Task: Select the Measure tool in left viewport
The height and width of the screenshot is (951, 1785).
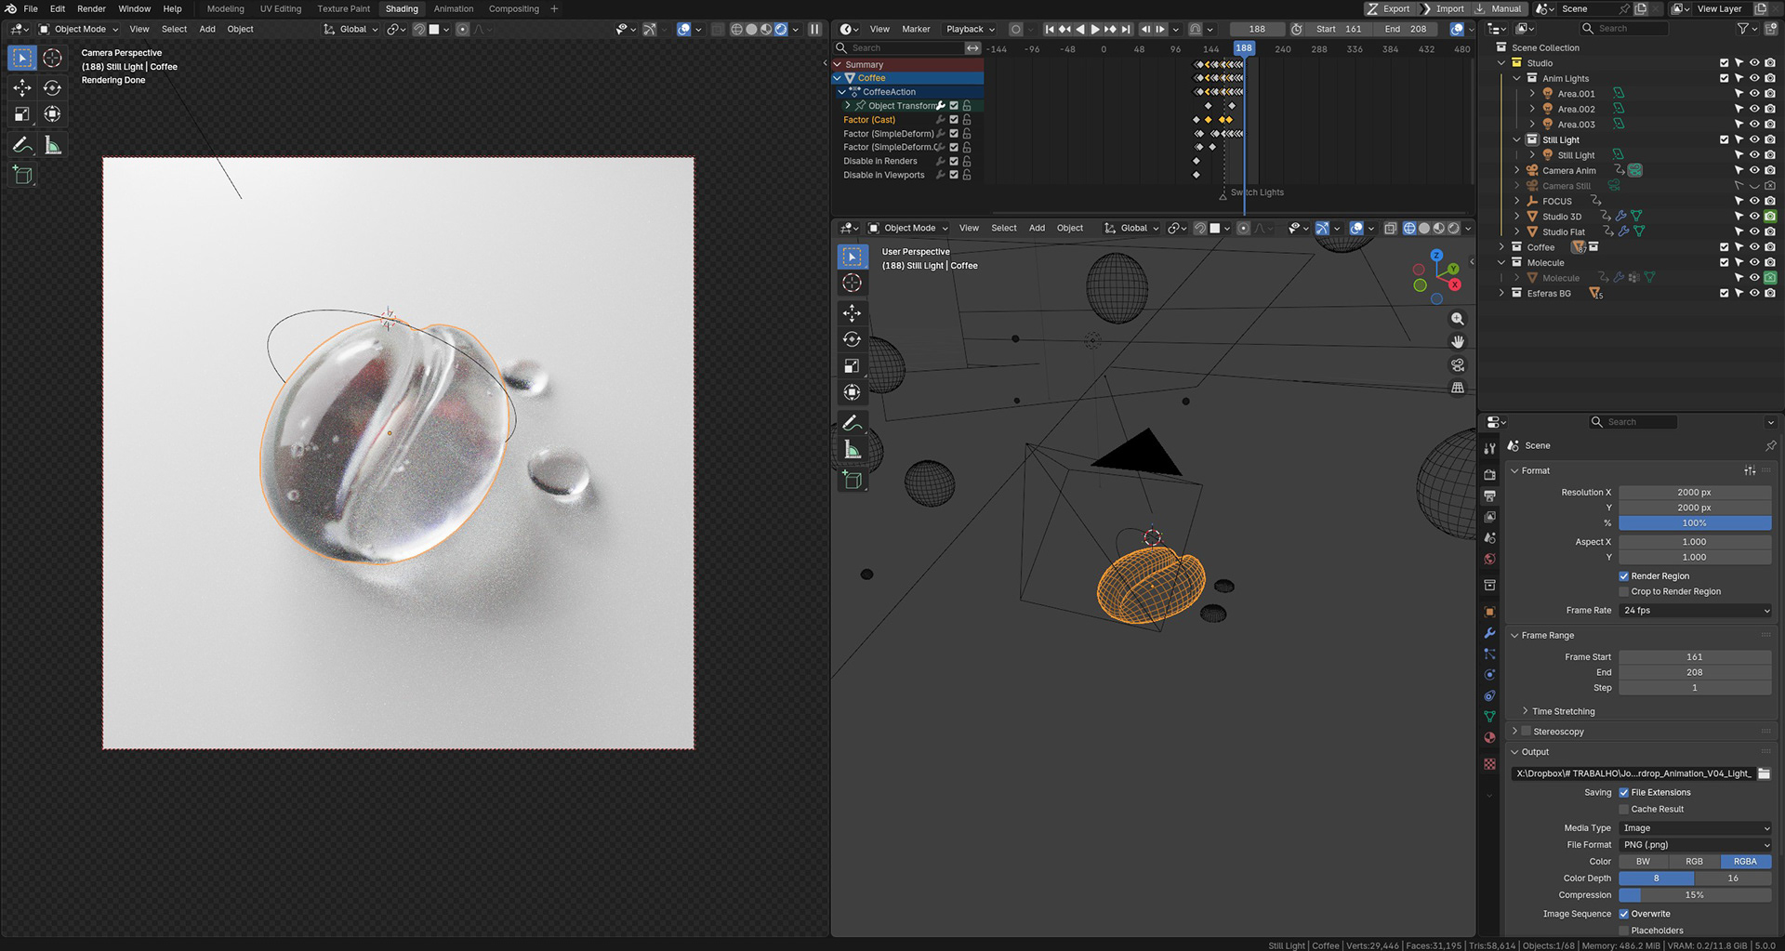Action: (x=53, y=145)
